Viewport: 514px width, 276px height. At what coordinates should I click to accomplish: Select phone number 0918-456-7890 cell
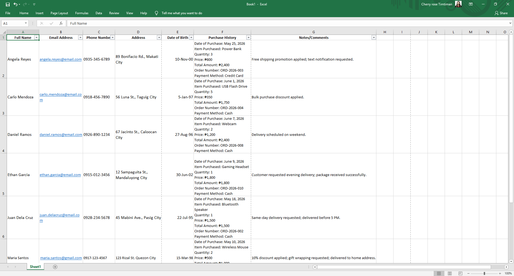[x=99, y=97]
